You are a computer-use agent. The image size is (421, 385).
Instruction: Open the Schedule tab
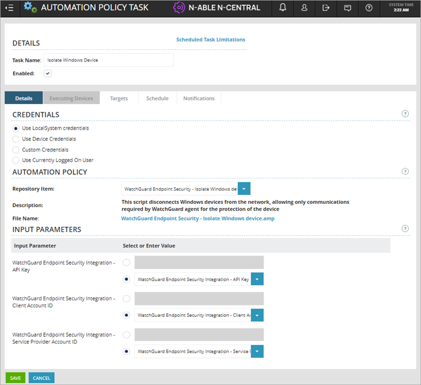[x=157, y=98]
